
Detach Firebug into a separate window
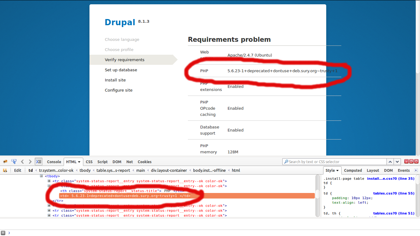click(x=411, y=161)
